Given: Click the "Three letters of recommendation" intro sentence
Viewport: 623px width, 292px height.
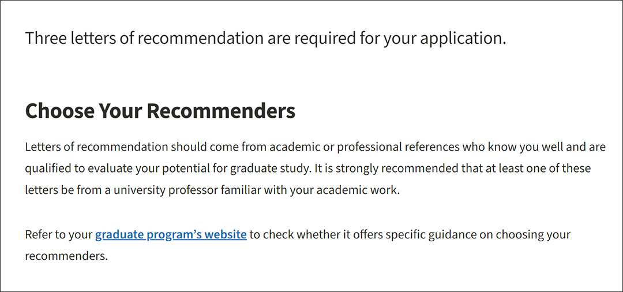Looking at the screenshot, I should 265,39.
